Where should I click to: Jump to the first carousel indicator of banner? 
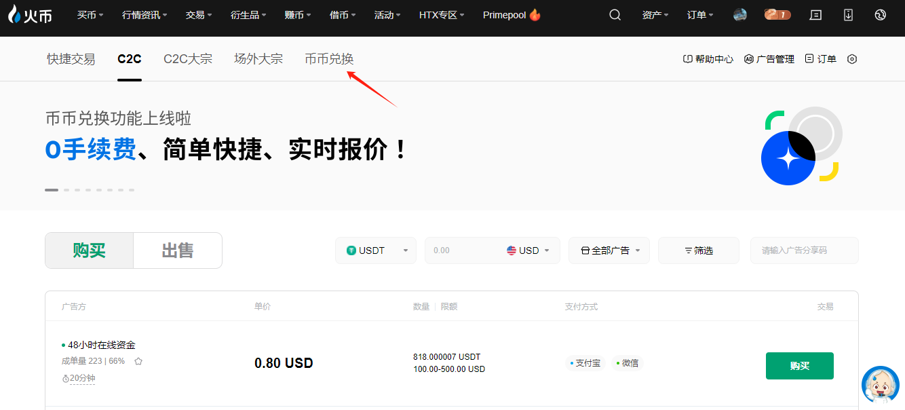[52, 190]
